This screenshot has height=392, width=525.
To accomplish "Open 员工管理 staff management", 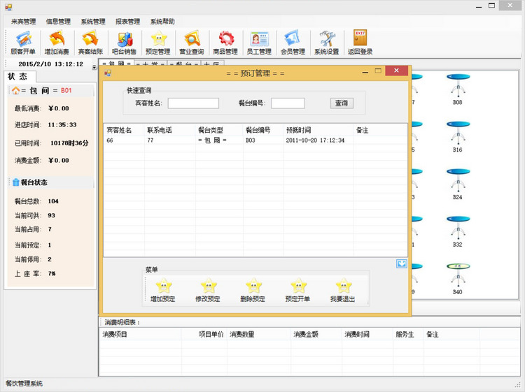I will coord(259,42).
